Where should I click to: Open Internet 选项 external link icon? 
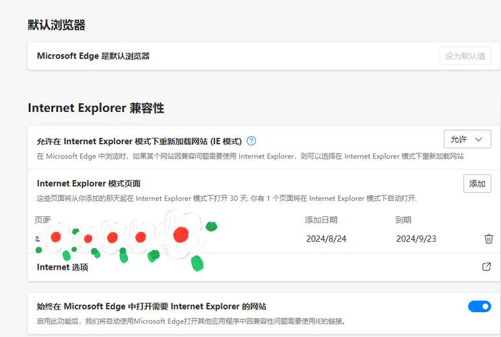click(486, 267)
